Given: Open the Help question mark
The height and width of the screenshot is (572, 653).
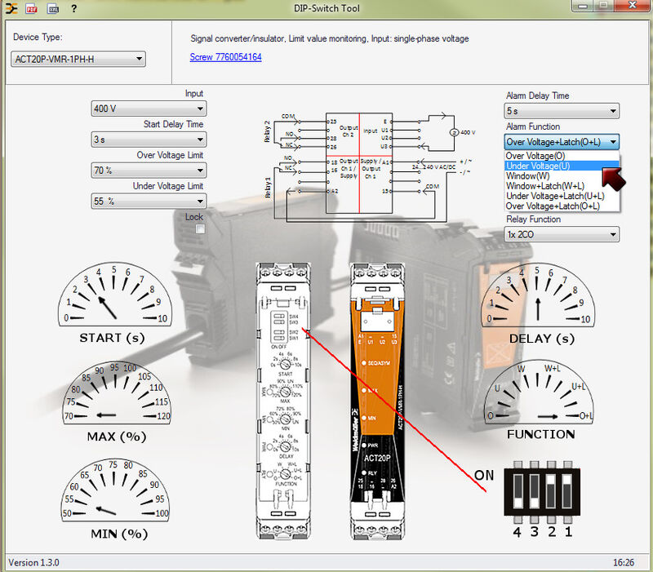Looking at the screenshot, I should [x=75, y=8].
